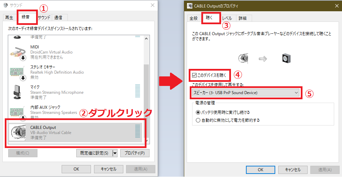Select バッテリ使用時に実行し続ける radio option
This screenshot has width=342, height=177.
tap(198, 113)
